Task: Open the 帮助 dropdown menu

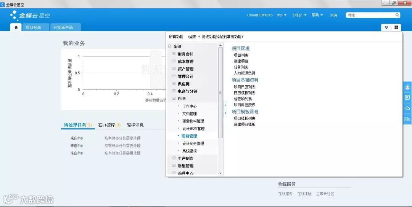Action: pyautogui.click(x=317, y=15)
